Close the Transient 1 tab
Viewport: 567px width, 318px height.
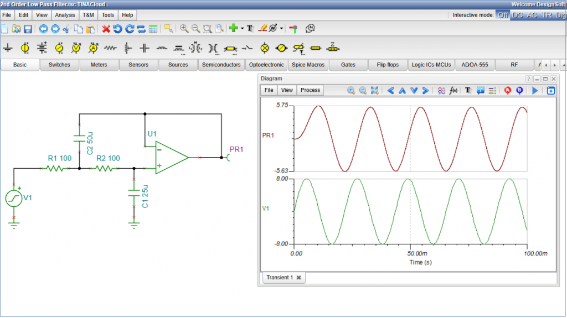[299, 278]
